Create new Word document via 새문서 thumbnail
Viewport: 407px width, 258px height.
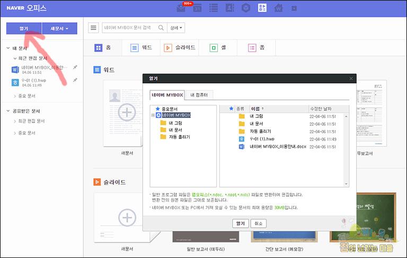122,113
